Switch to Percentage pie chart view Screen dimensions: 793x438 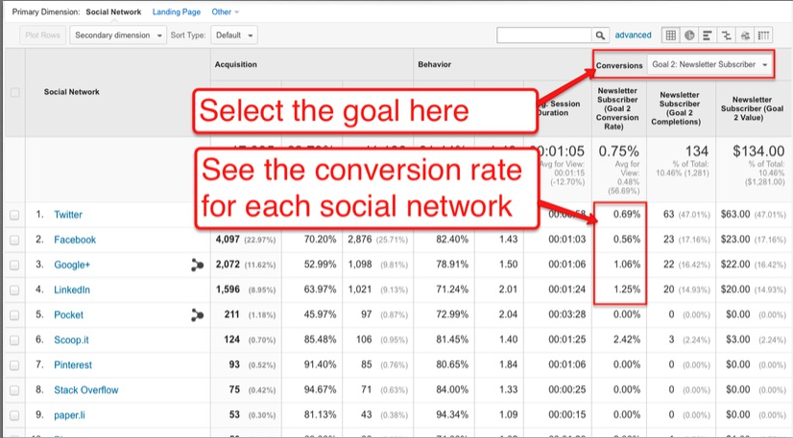689,35
